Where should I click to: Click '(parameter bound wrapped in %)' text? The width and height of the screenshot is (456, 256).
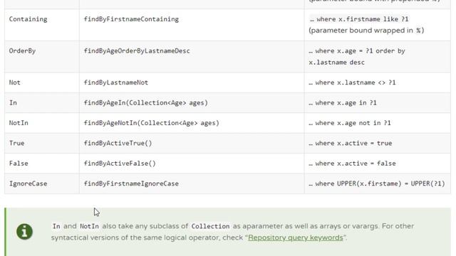coord(366,31)
